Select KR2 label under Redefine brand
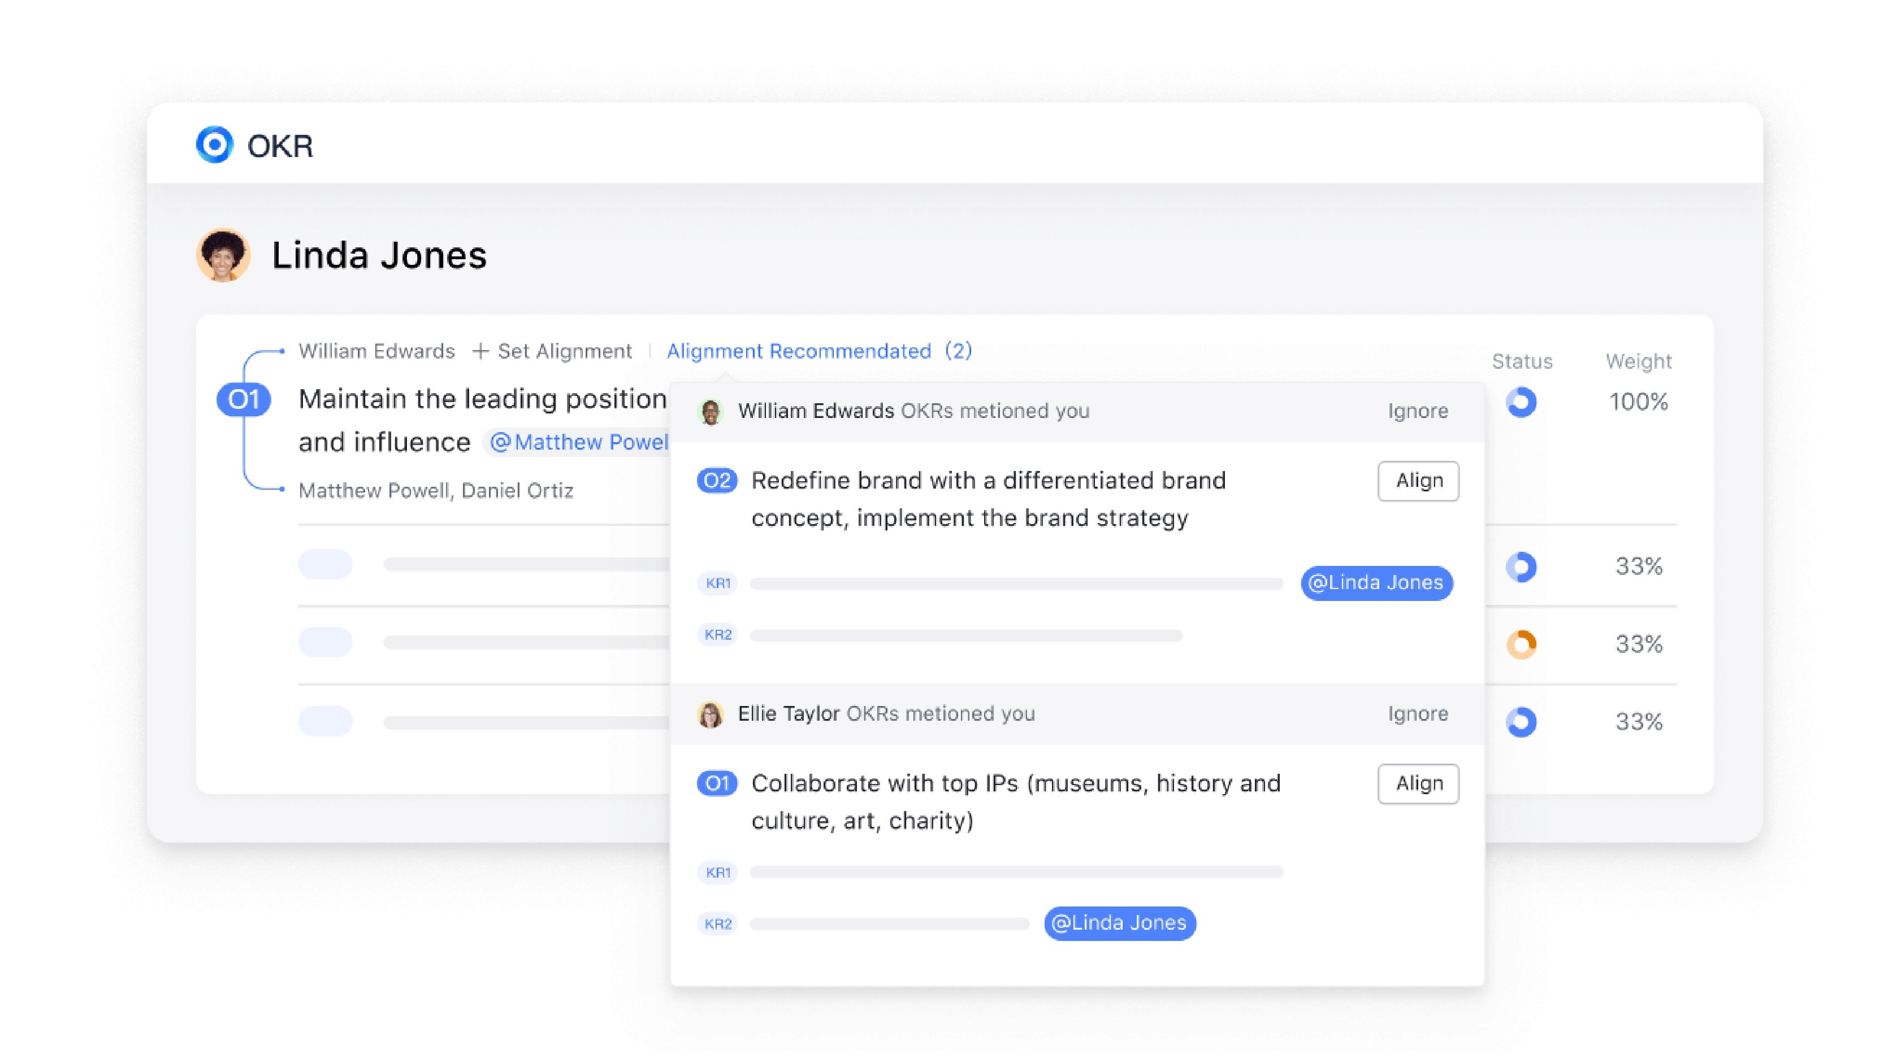The image size is (1884, 1059). coord(717,634)
